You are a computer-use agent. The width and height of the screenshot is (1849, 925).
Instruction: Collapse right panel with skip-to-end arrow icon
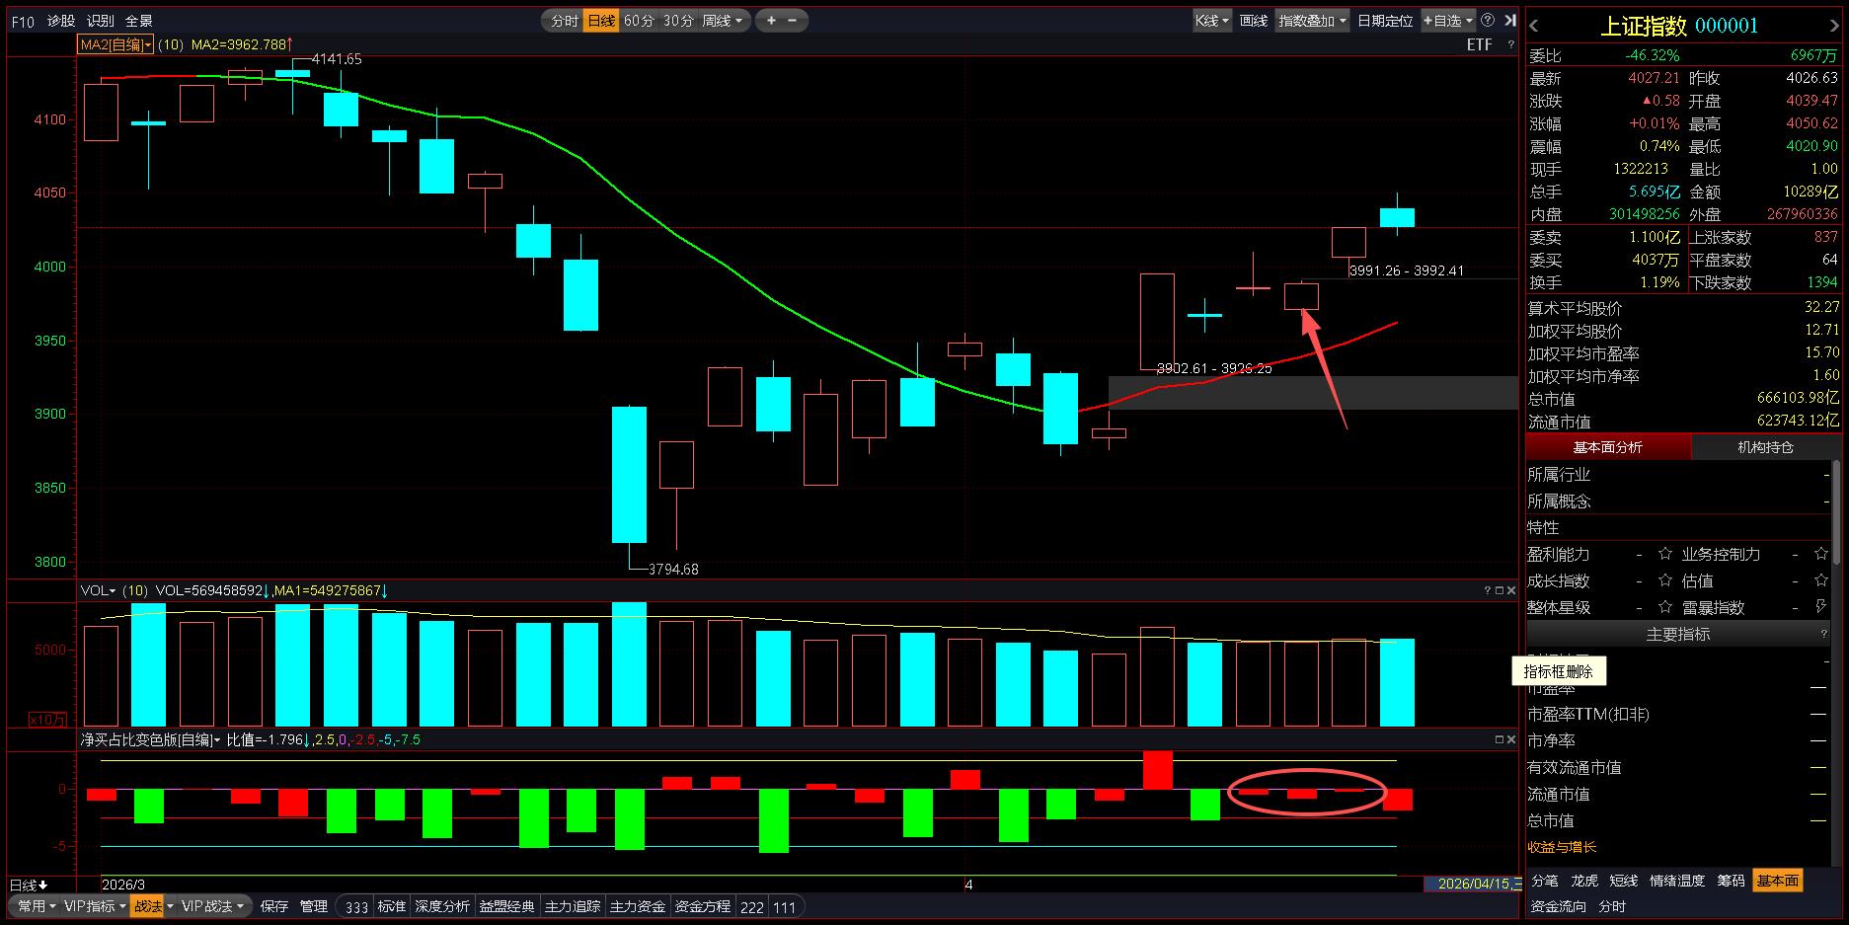(1509, 21)
